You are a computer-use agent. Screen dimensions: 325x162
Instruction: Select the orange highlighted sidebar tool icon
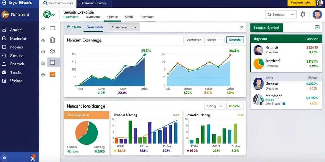point(52,74)
